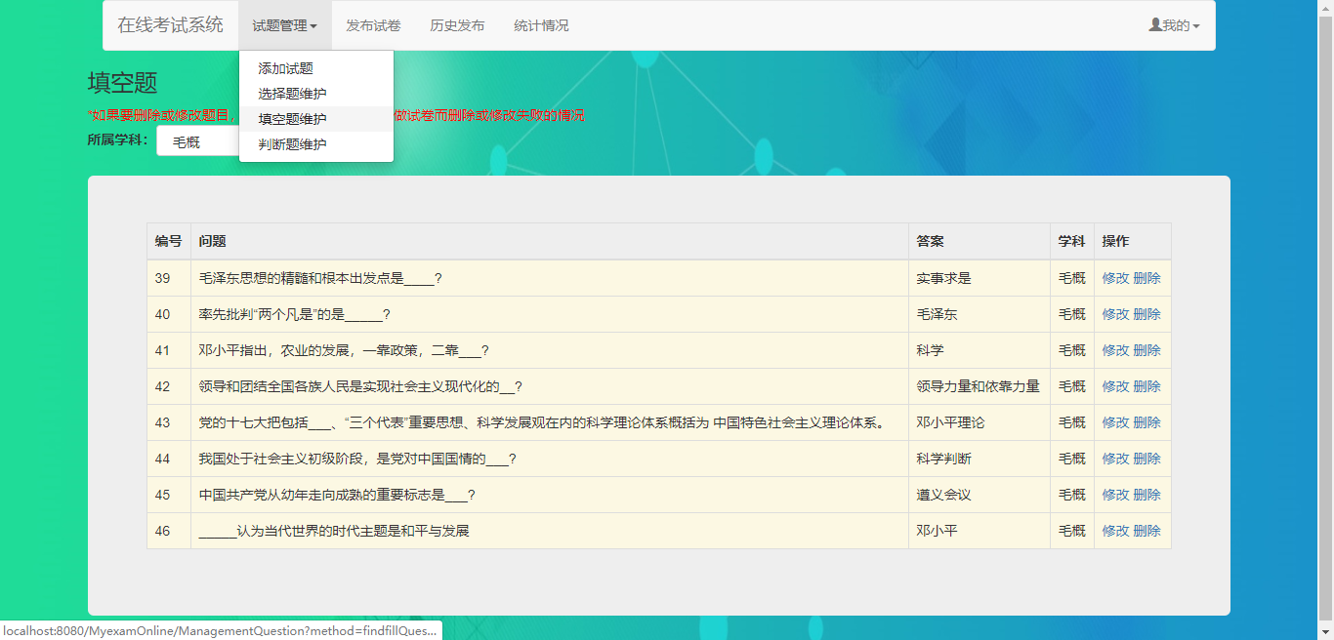Expand the 所属学科 subject combo box

[x=198, y=140]
